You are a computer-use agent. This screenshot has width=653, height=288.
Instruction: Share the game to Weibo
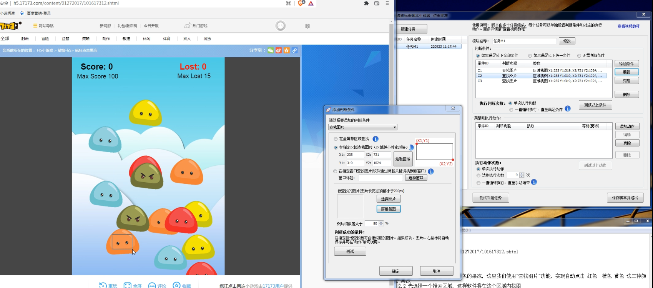click(x=279, y=50)
